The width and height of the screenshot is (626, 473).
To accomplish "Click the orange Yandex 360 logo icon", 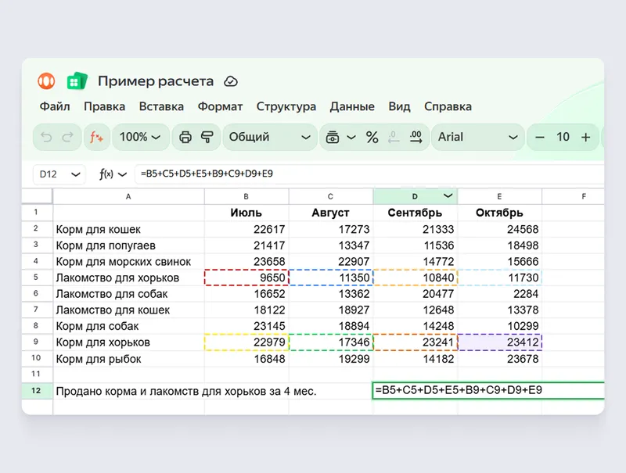I will [x=46, y=81].
